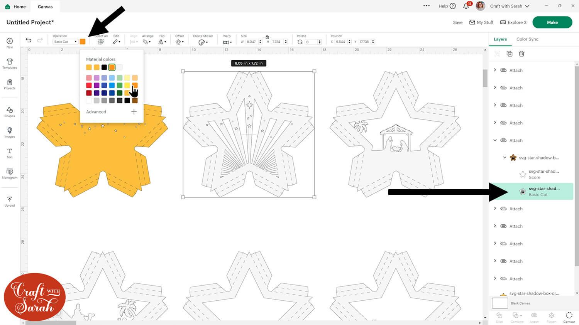Image resolution: width=579 pixels, height=325 pixels.
Task: Click the Flatten tool
Action: tap(552, 317)
